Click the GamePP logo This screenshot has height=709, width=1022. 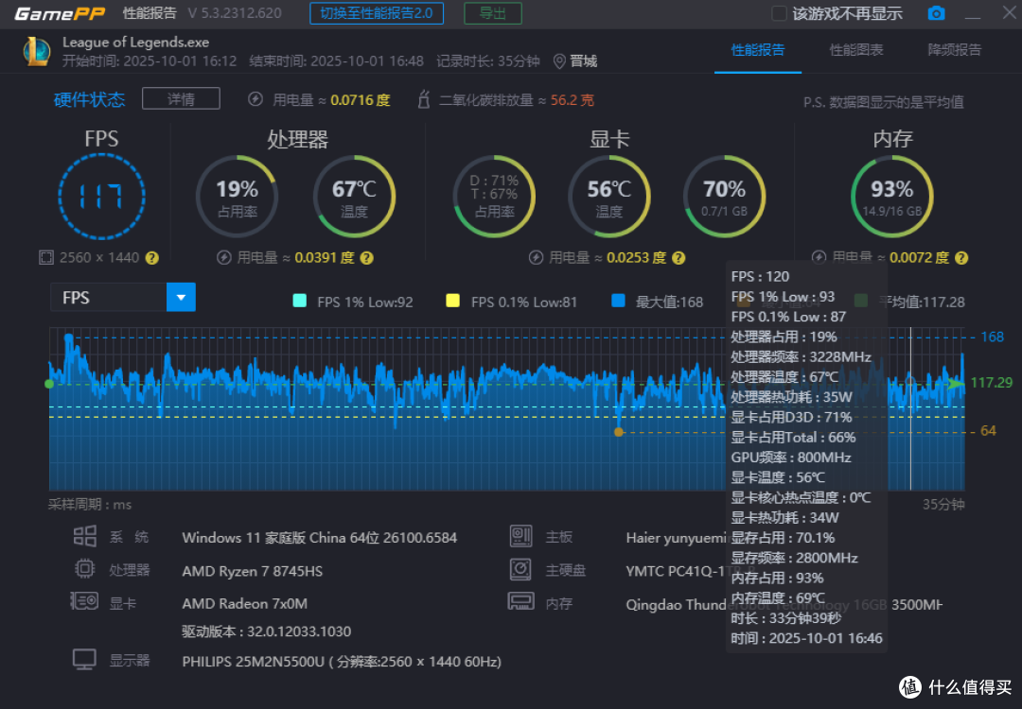[60, 13]
